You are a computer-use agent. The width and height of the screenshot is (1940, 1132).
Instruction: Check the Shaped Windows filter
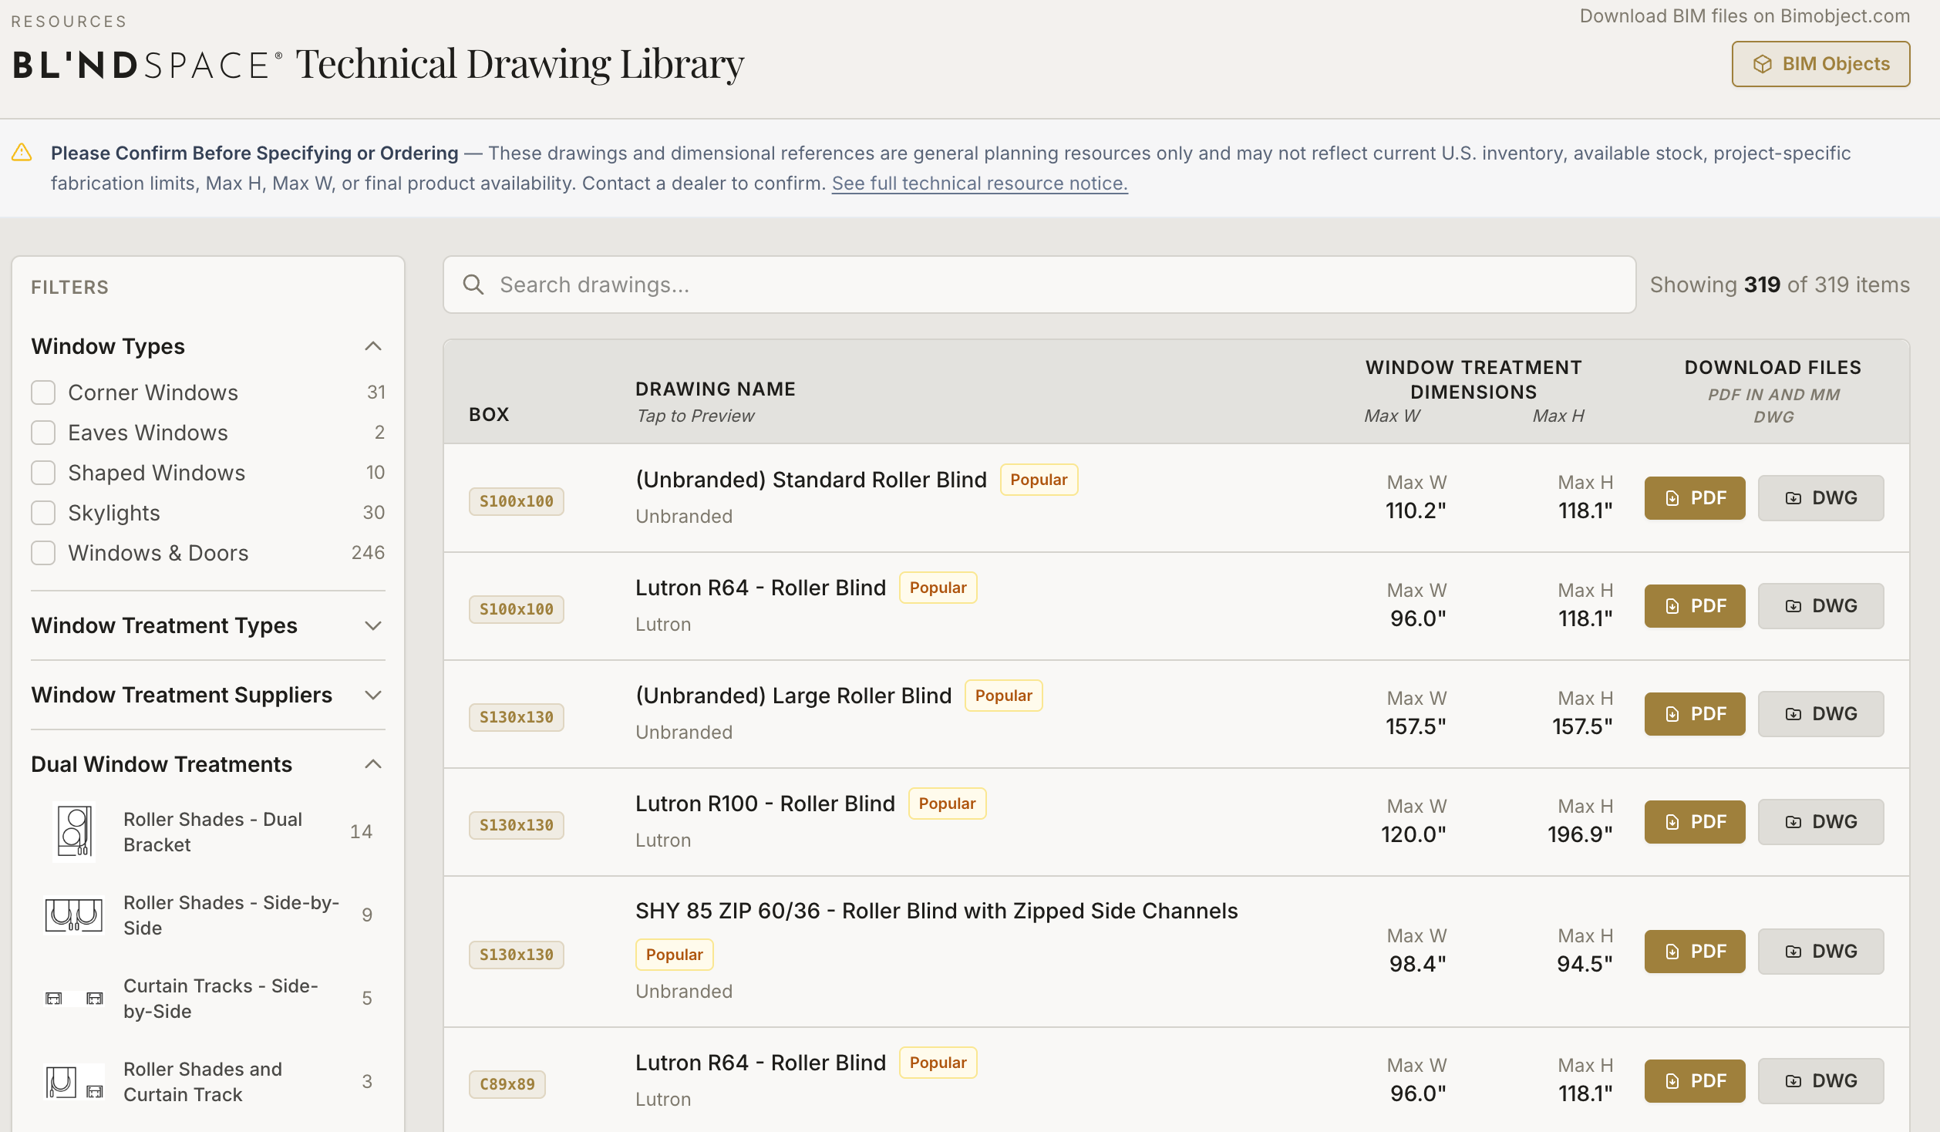[x=43, y=473]
